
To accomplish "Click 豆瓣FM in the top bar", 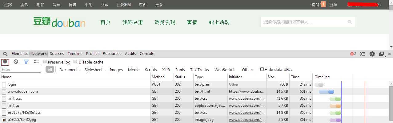I will pyautogui.click(x=124, y=5).
